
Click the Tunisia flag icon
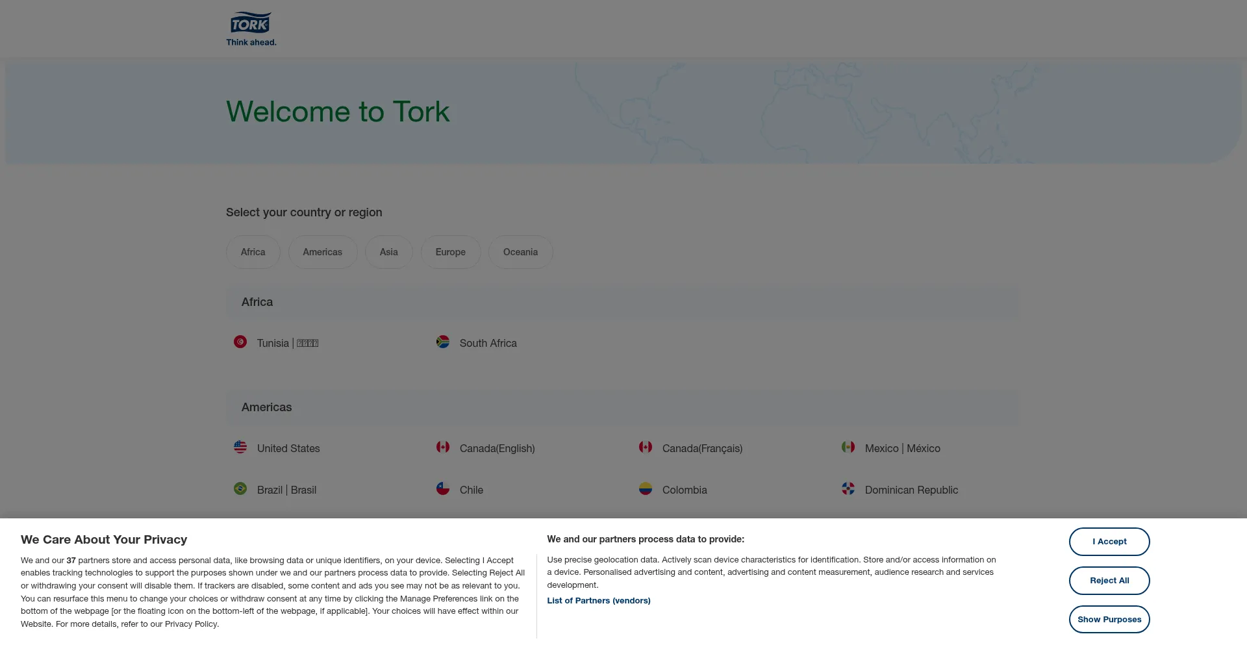tap(240, 342)
